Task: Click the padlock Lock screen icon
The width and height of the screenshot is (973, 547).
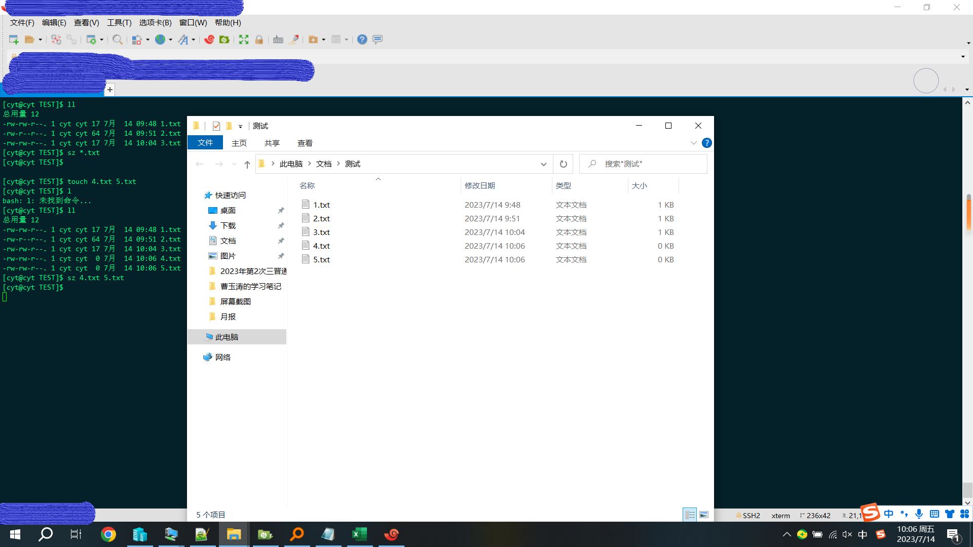Action: (x=259, y=40)
